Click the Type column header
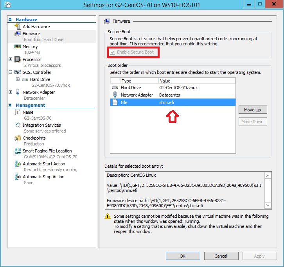The width and height of the screenshot is (284, 267). pos(139,81)
